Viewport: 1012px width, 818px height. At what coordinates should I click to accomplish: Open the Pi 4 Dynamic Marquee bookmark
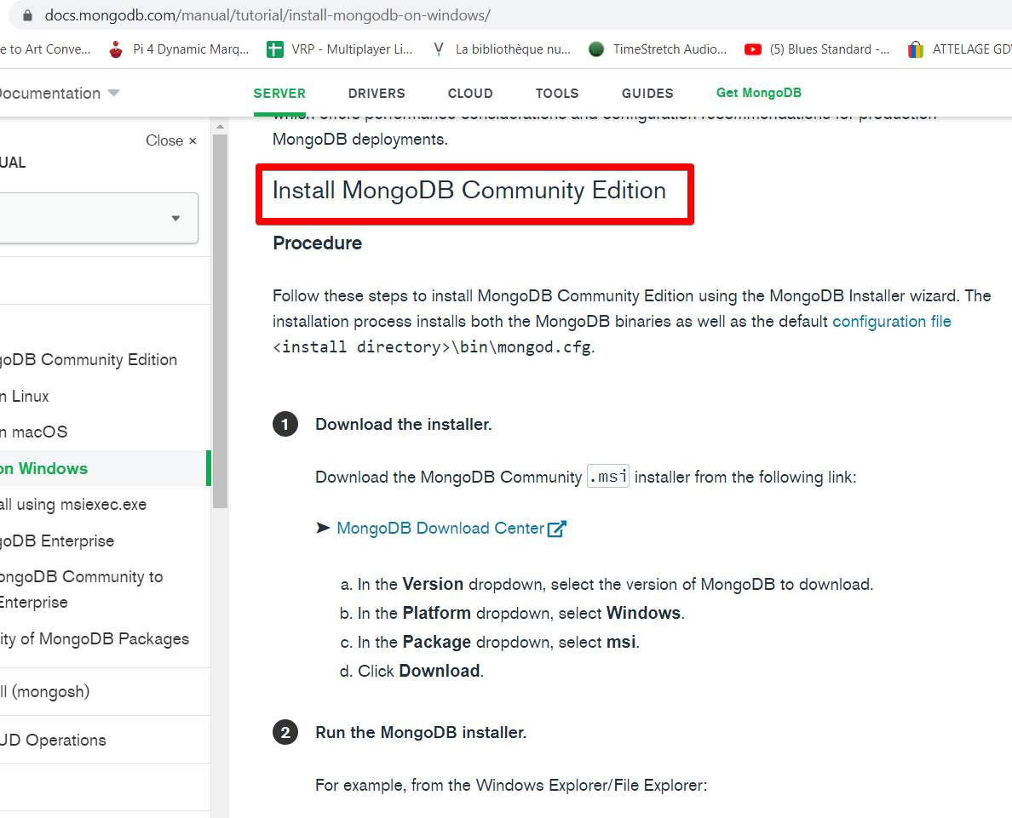coord(180,49)
